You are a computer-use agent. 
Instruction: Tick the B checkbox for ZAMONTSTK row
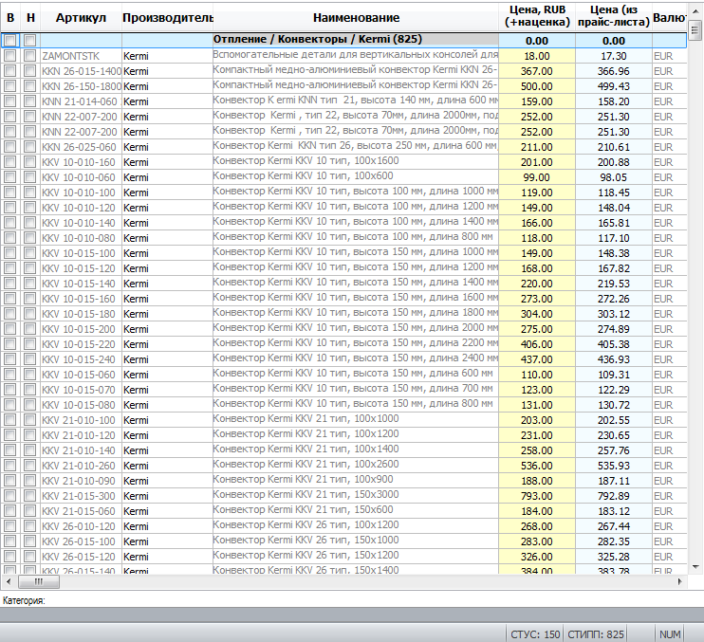9,56
